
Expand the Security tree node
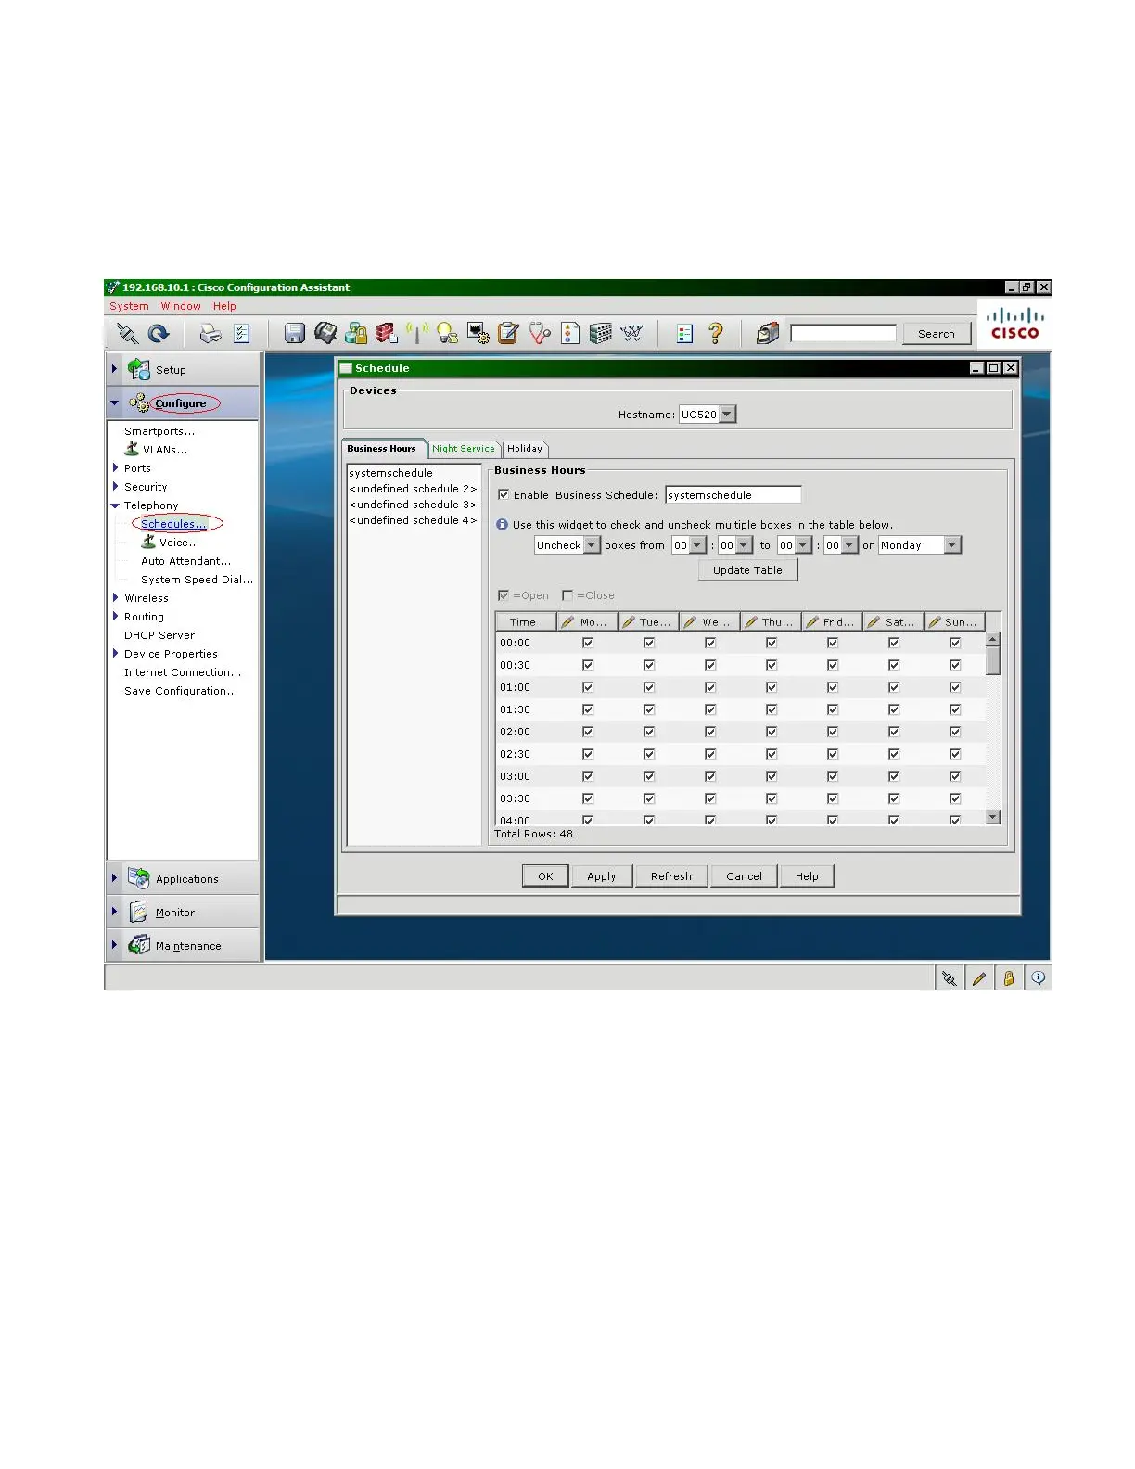115,487
